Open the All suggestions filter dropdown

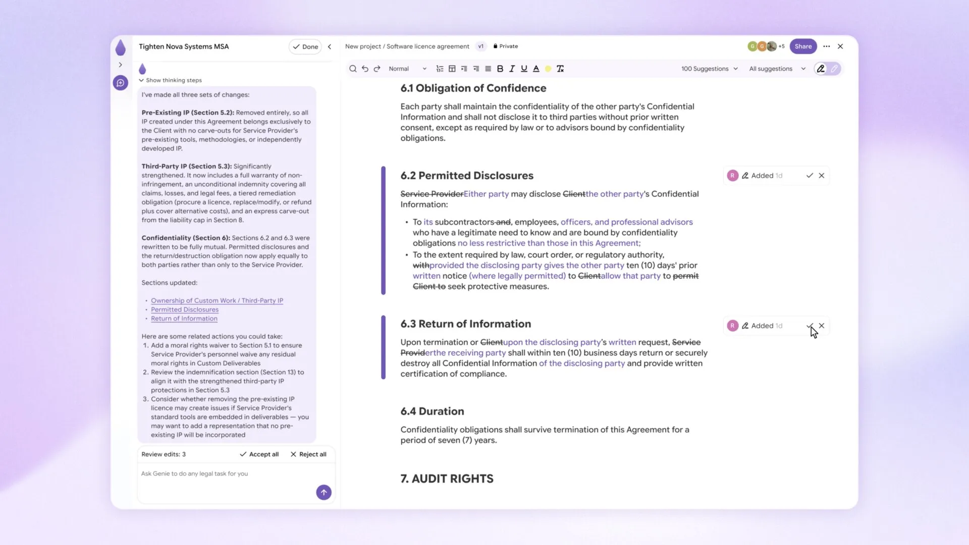[x=777, y=69]
